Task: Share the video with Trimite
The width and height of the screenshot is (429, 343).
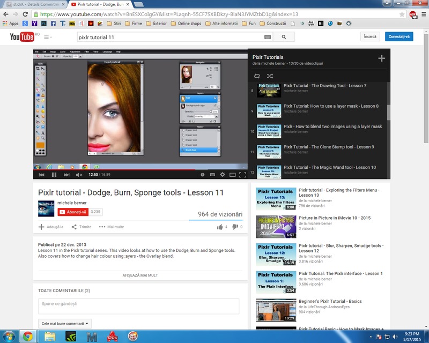Action: [82, 227]
